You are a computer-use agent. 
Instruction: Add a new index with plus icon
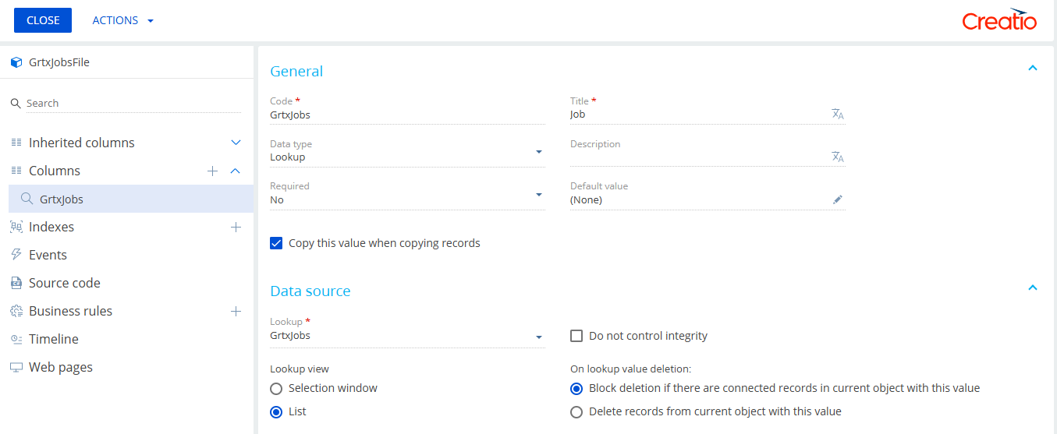point(236,228)
